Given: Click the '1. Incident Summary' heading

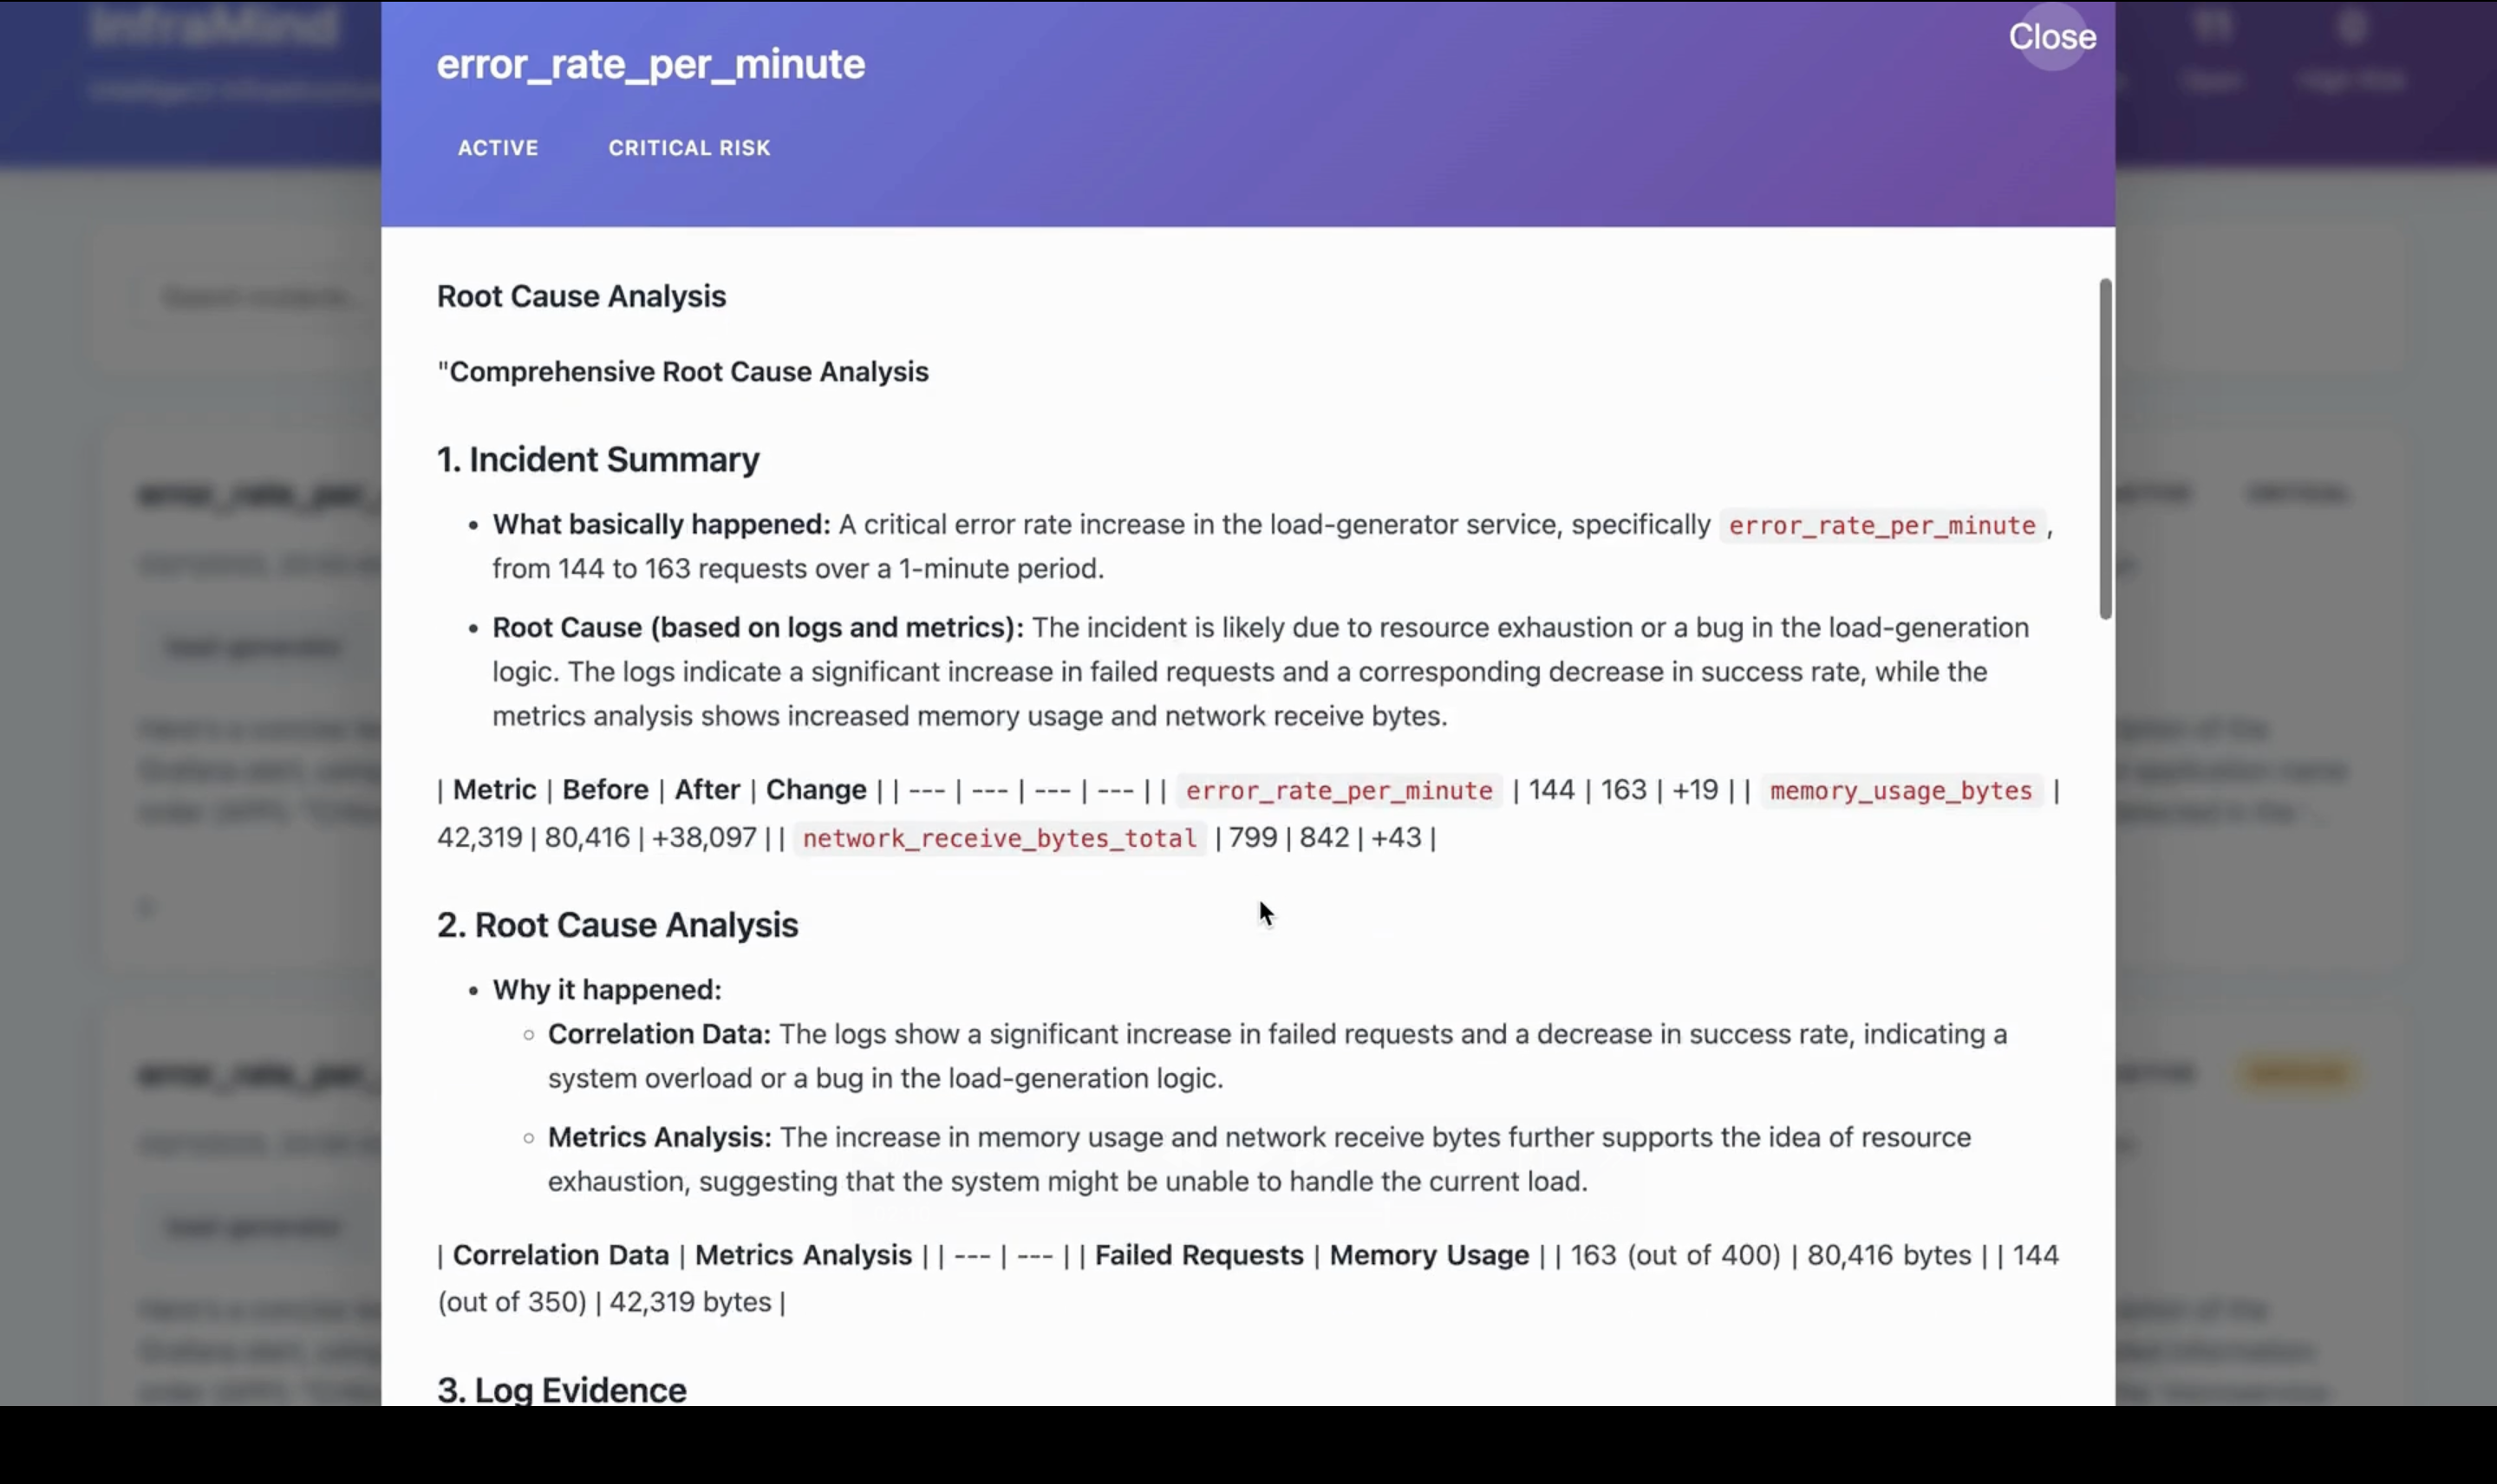Looking at the screenshot, I should (597, 460).
